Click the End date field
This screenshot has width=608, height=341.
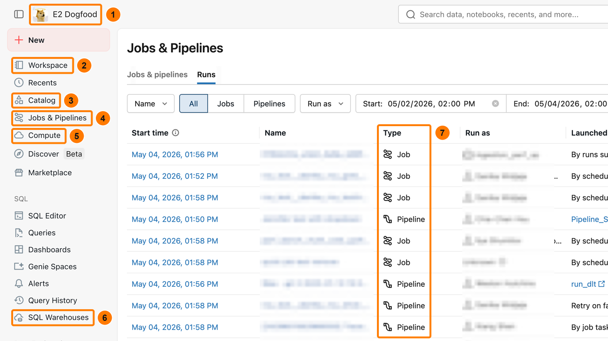[557, 104]
